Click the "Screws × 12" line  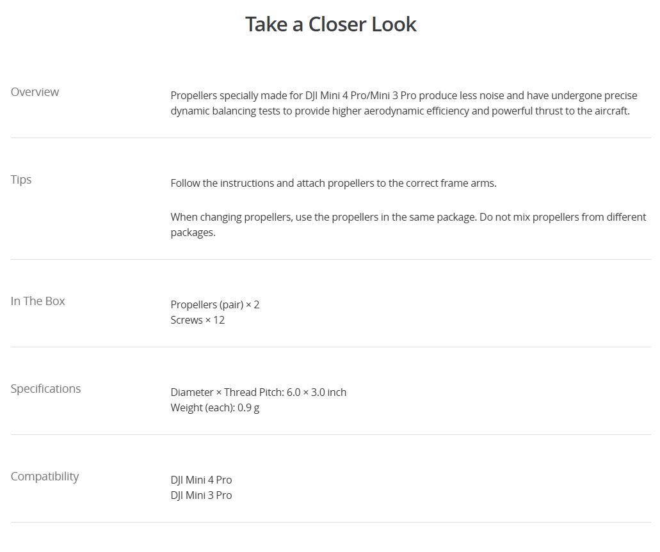coord(198,320)
